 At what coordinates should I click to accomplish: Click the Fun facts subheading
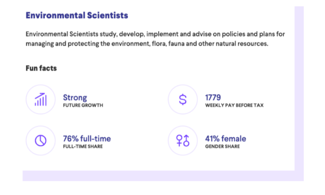tap(41, 68)
